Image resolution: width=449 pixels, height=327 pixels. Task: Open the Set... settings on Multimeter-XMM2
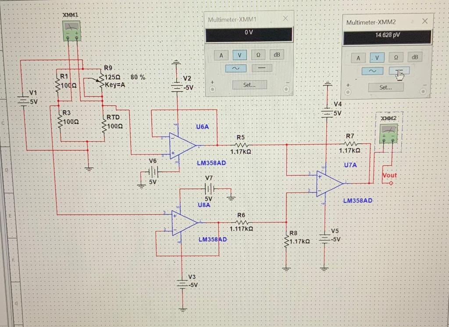(x=385, y=87)
